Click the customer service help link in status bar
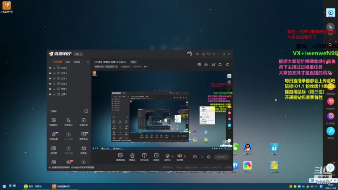The width and height of the screenshot is (338, 190). [x=73, y=167]
